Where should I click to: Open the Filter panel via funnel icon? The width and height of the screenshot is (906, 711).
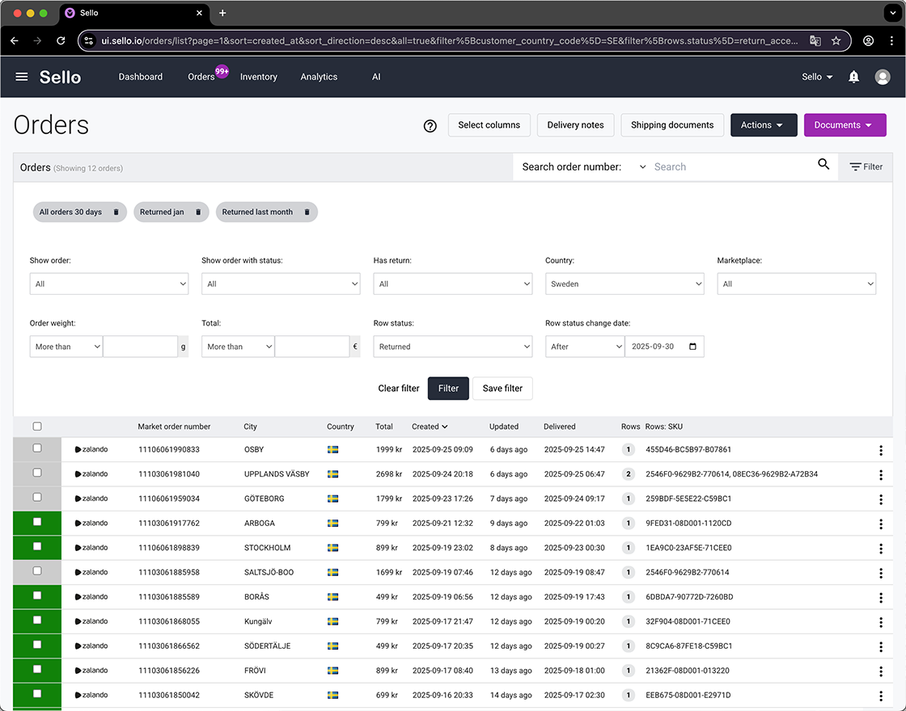(x=866, y=166)
